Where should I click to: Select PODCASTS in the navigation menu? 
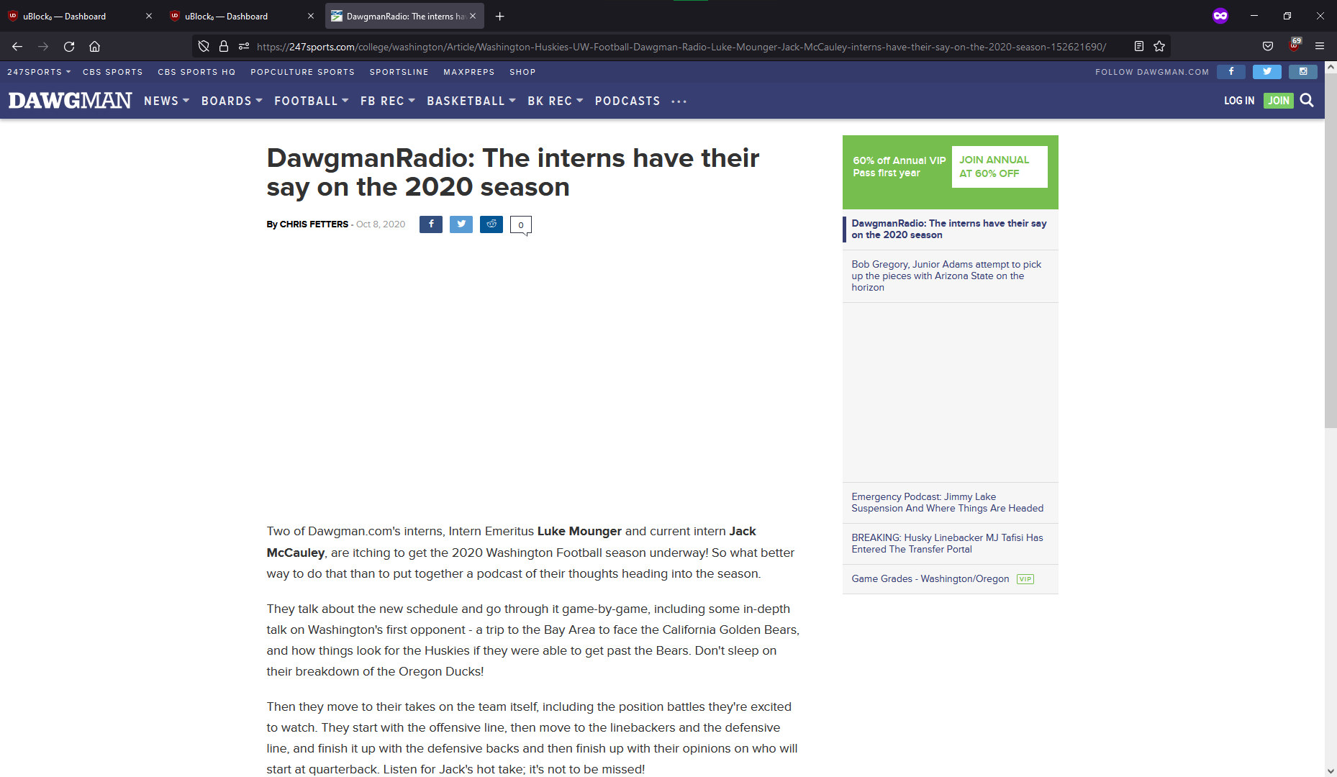[x=627, y=101]
